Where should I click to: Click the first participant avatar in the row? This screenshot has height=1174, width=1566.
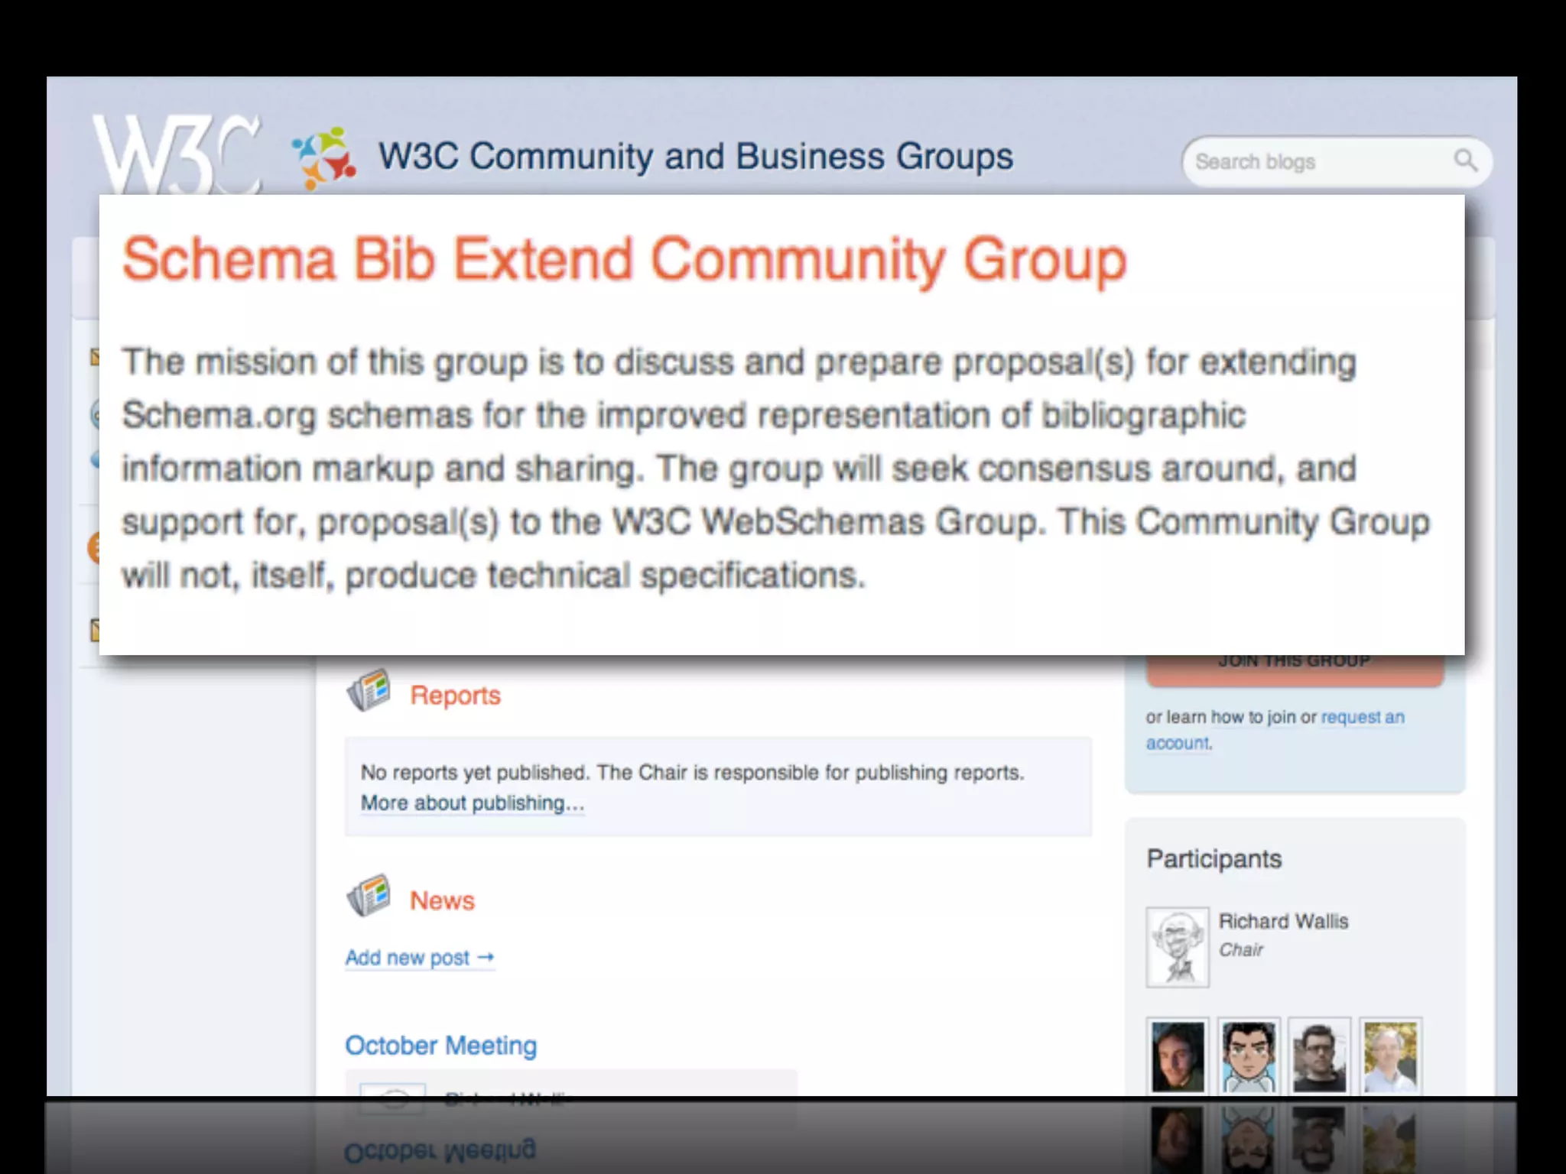coord(1178,1057)
